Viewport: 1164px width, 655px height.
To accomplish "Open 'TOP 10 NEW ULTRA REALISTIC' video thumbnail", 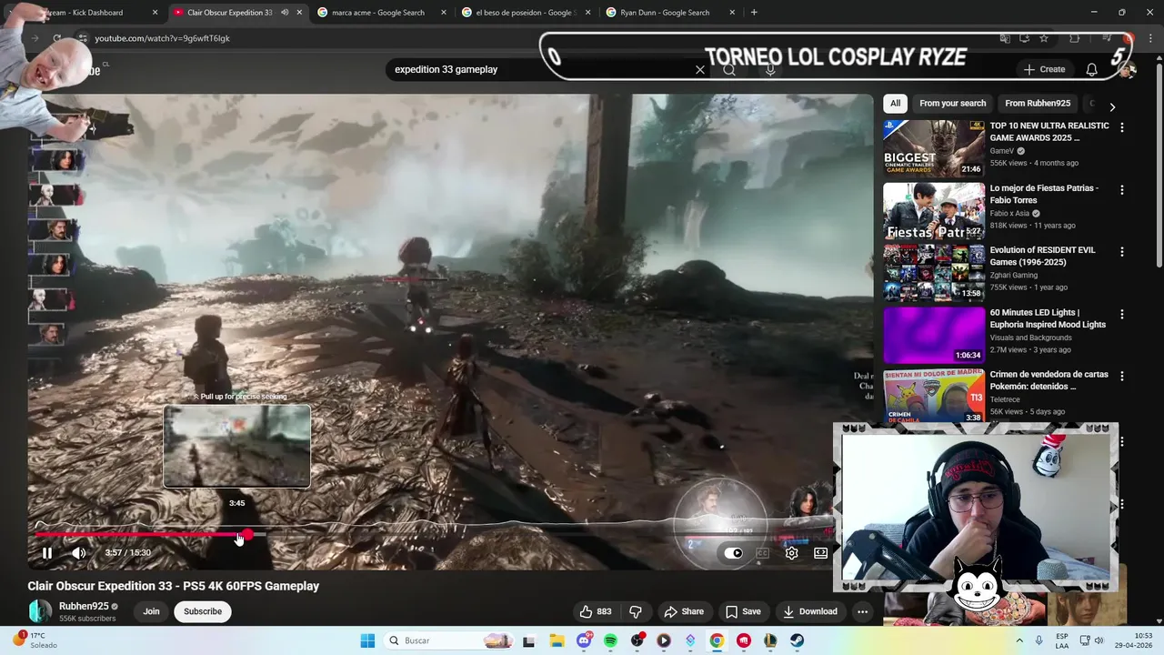I will 934,148.
